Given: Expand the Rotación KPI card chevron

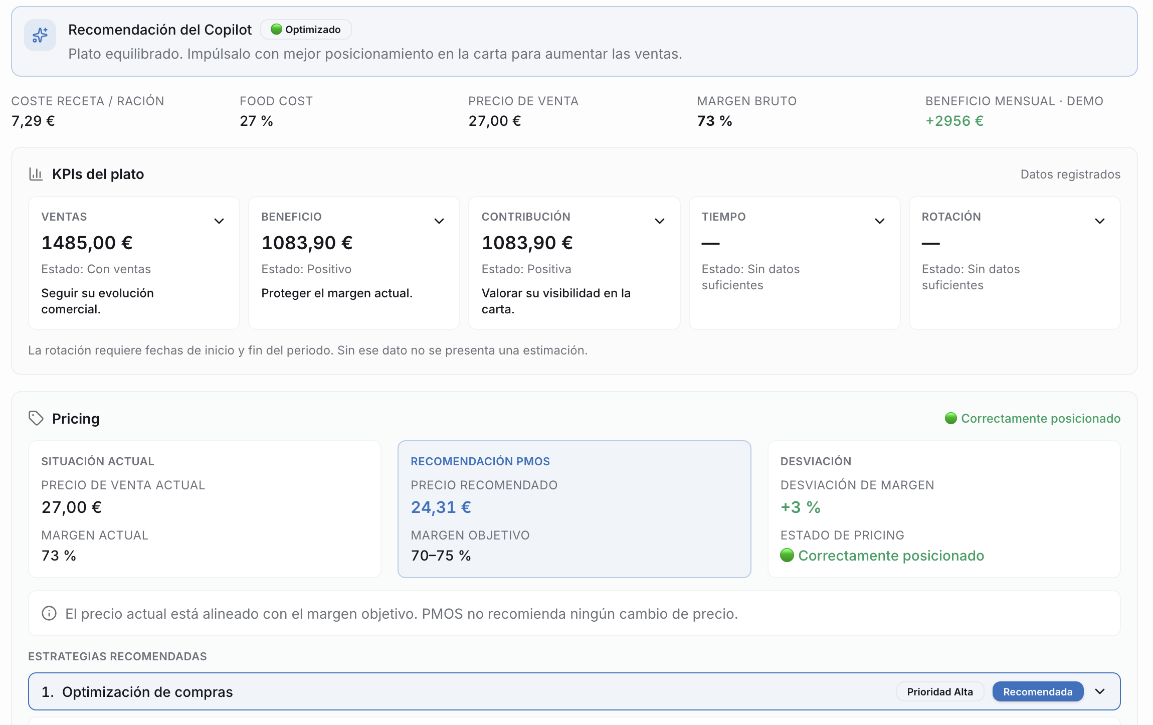Looking at the screenshot, I should [1100, 221].
